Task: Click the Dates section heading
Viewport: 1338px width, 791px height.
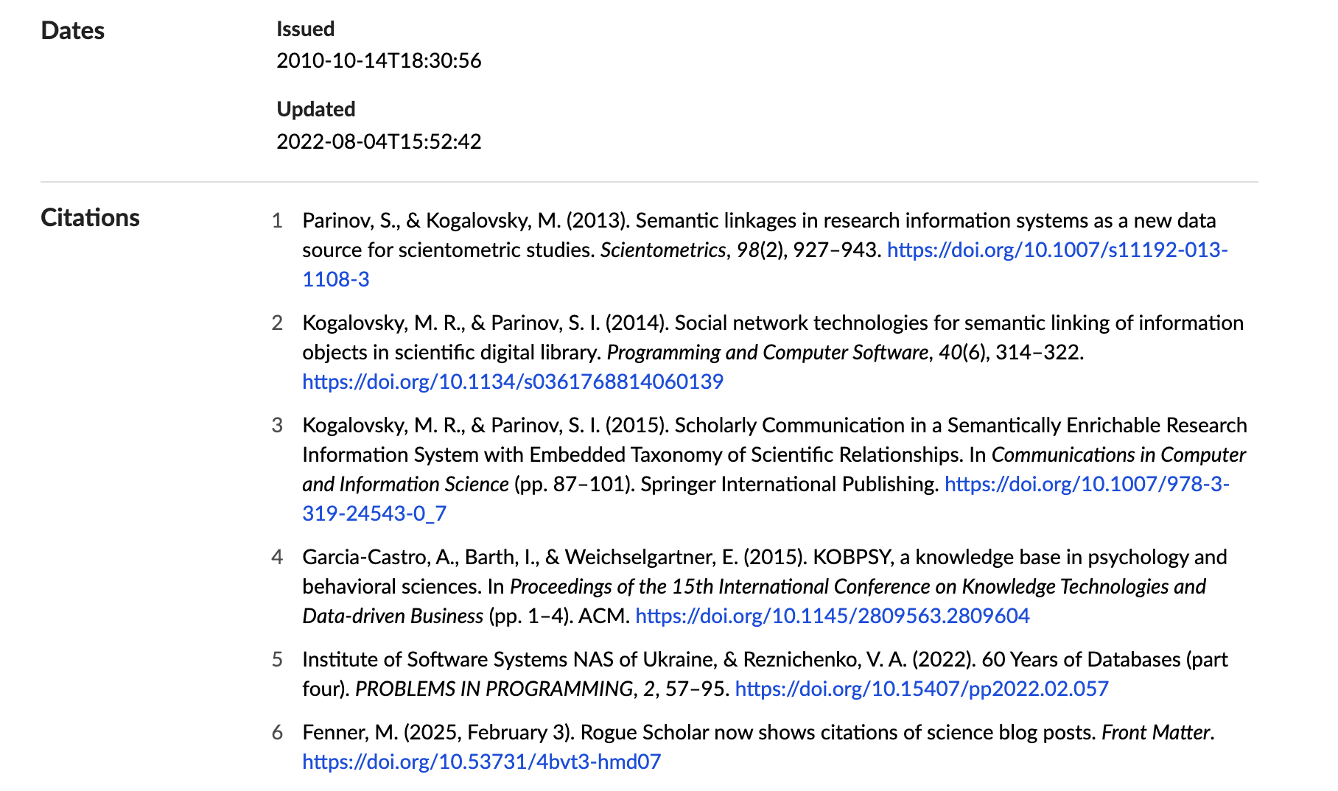Action: point(73,31)
